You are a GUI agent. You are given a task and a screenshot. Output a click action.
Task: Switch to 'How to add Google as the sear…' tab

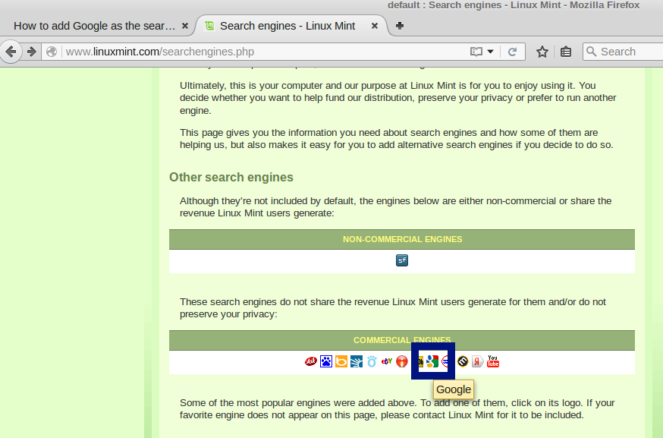pyautogui.click(x=94, y=26)
